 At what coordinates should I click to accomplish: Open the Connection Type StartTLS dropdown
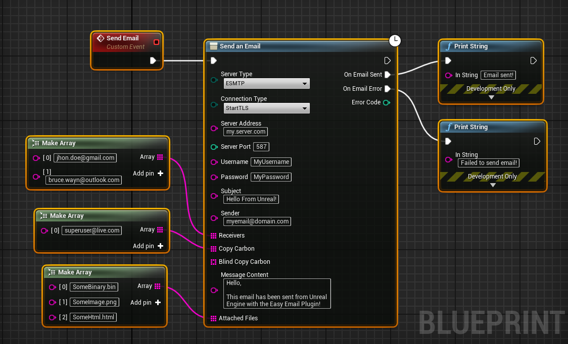coord(267,108)
